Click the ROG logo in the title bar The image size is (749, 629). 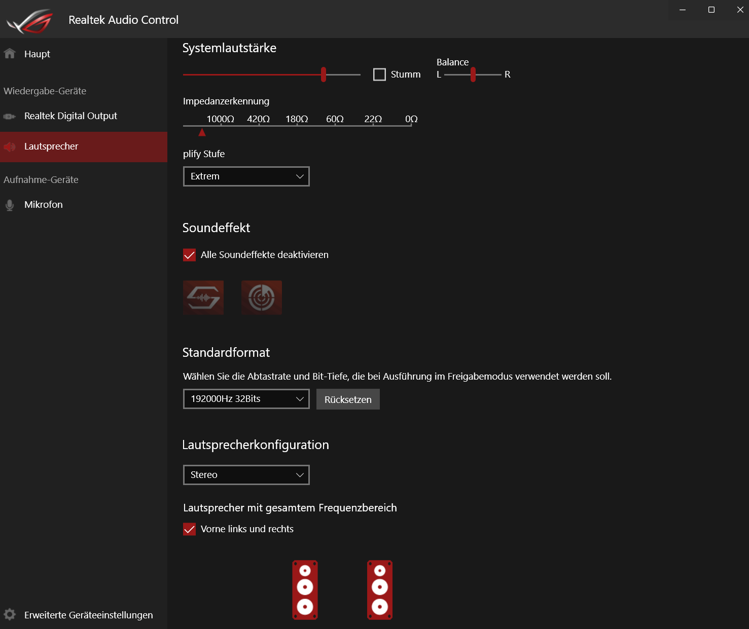click(30, 21)
